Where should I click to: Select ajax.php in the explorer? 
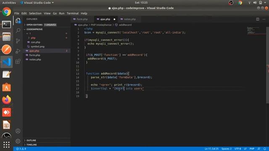coord(34,51)
